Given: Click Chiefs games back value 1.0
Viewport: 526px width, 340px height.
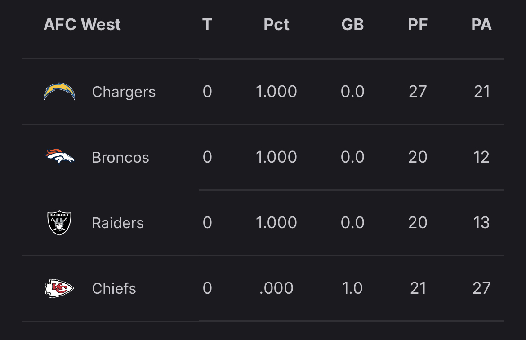Looking at the screenshot, I should point(352,288).
